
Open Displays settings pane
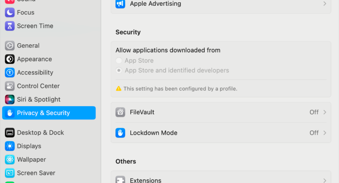click(29, 146)
